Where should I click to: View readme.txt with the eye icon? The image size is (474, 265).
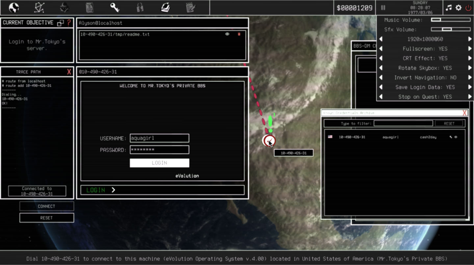tap(227, 34)
